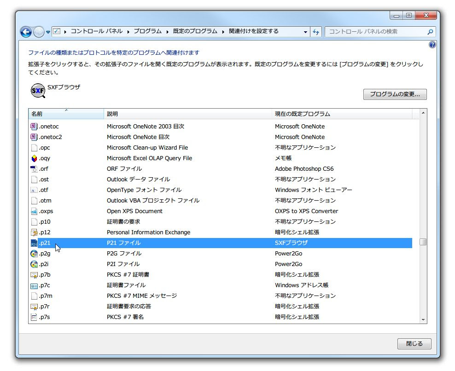Go forward with the forward arrow button

[39, 32]
